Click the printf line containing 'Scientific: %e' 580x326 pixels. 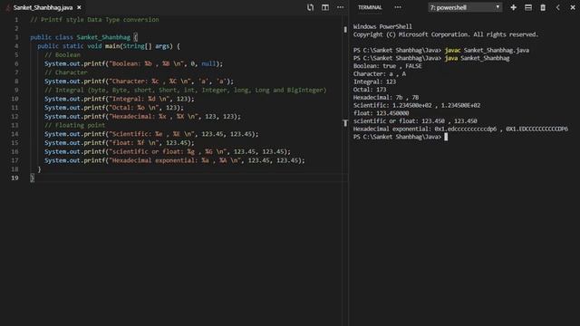pyautogui.click(x=151, y=134)
